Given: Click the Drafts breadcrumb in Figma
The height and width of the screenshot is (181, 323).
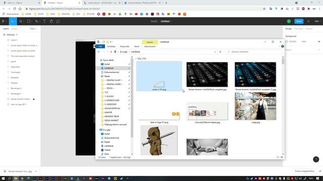Looking at the screenshot, I should [x=154, y=21].
